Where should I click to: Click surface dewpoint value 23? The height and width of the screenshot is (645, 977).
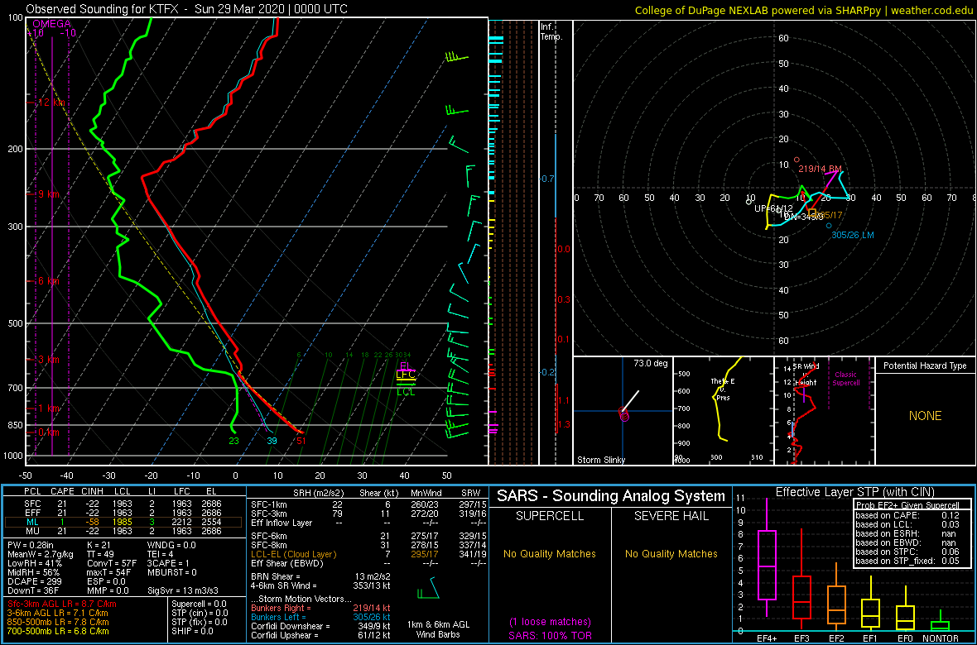pyautogui.click(x=233, y=441)
